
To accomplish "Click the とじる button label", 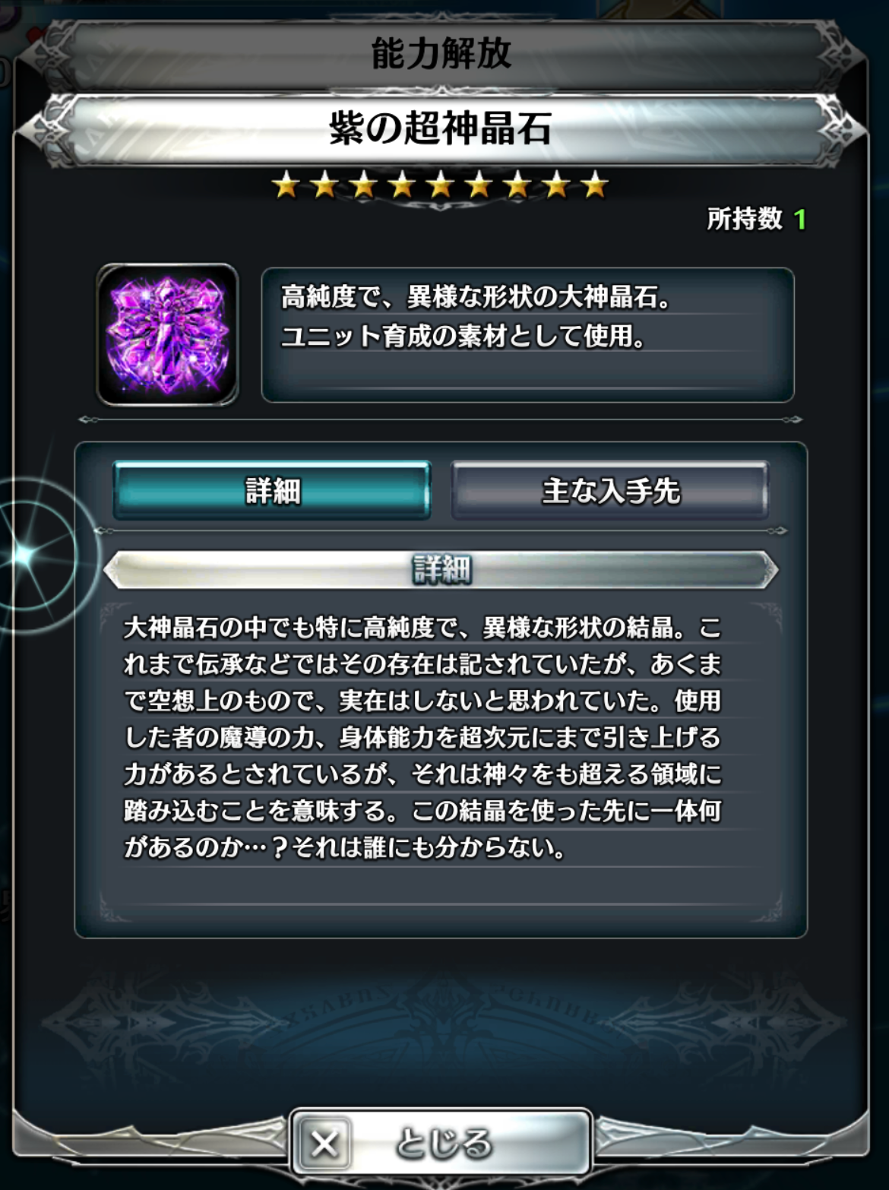I will tap(444, 1144).
